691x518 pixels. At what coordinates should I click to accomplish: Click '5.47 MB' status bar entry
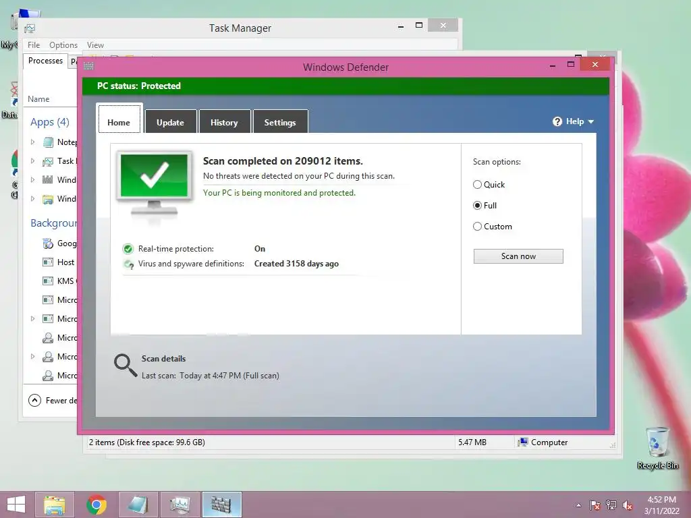tap(472, 442)
